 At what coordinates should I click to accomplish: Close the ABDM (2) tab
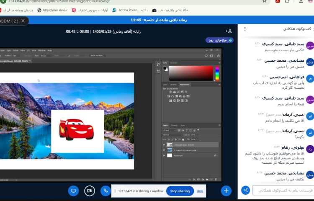point(23,21)
